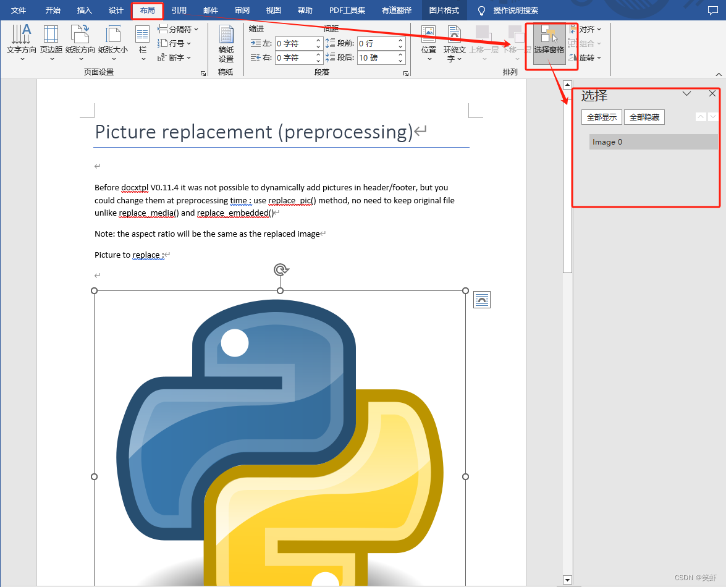Viewport: 726px width, 587px height.
Task: Open the 纸张大小 paper size menu
Action: click(x=113, y=43)
